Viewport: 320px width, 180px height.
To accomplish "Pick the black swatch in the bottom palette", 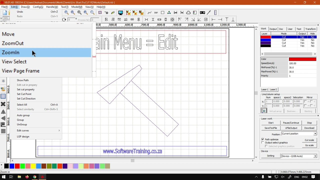I will coord(6,166).
